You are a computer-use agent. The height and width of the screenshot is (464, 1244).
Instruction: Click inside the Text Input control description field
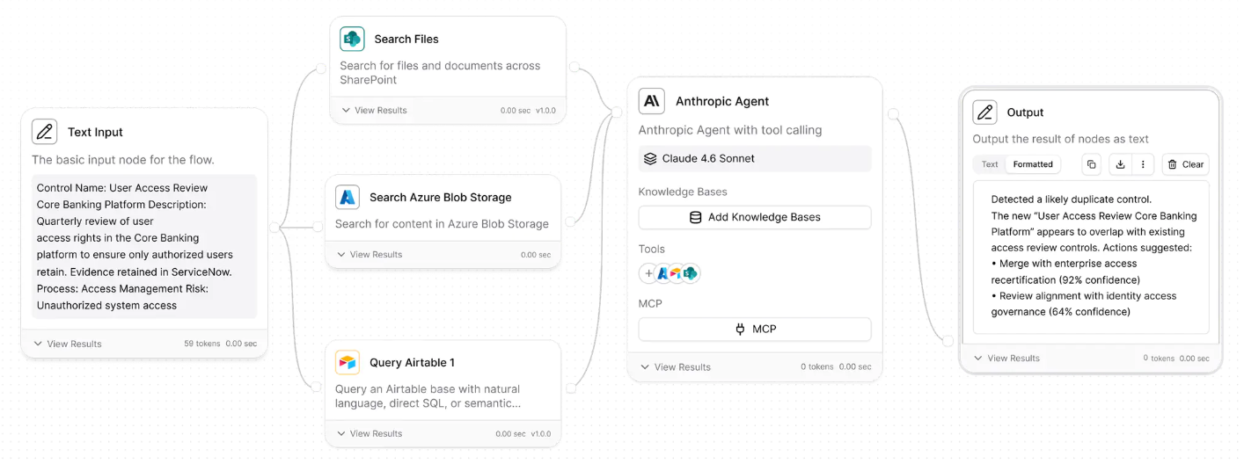click(144, 246)
